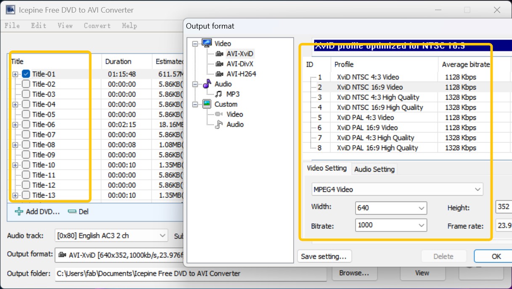Click the Icepine application logo icon

pyautogui.click(x=10, y=9)
